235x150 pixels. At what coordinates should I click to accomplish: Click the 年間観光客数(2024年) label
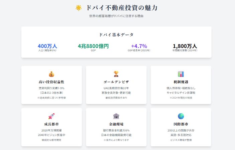(185, 50)
